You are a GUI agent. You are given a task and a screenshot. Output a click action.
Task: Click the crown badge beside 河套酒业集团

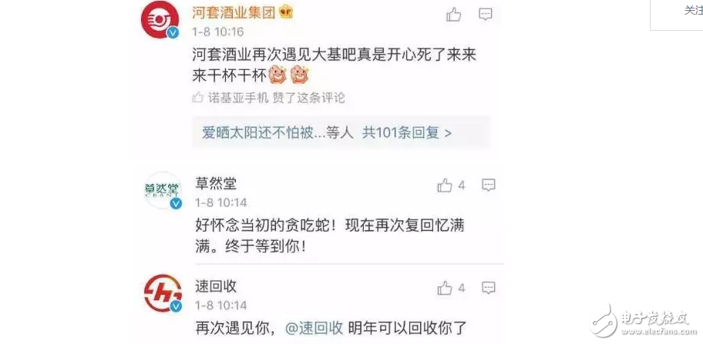(285, 12)
